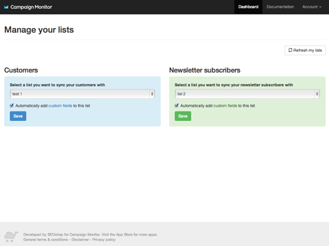
Task: Go to the Dashboard tab
Action: click(248, 7)
